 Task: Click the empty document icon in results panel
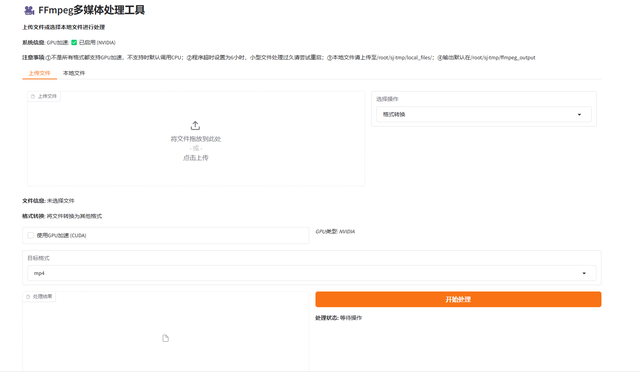coord(166,338)
